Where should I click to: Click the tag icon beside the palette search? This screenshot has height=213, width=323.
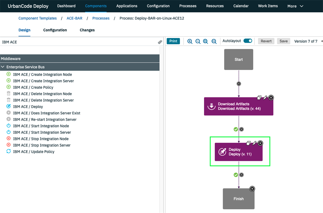pos(160,42)
